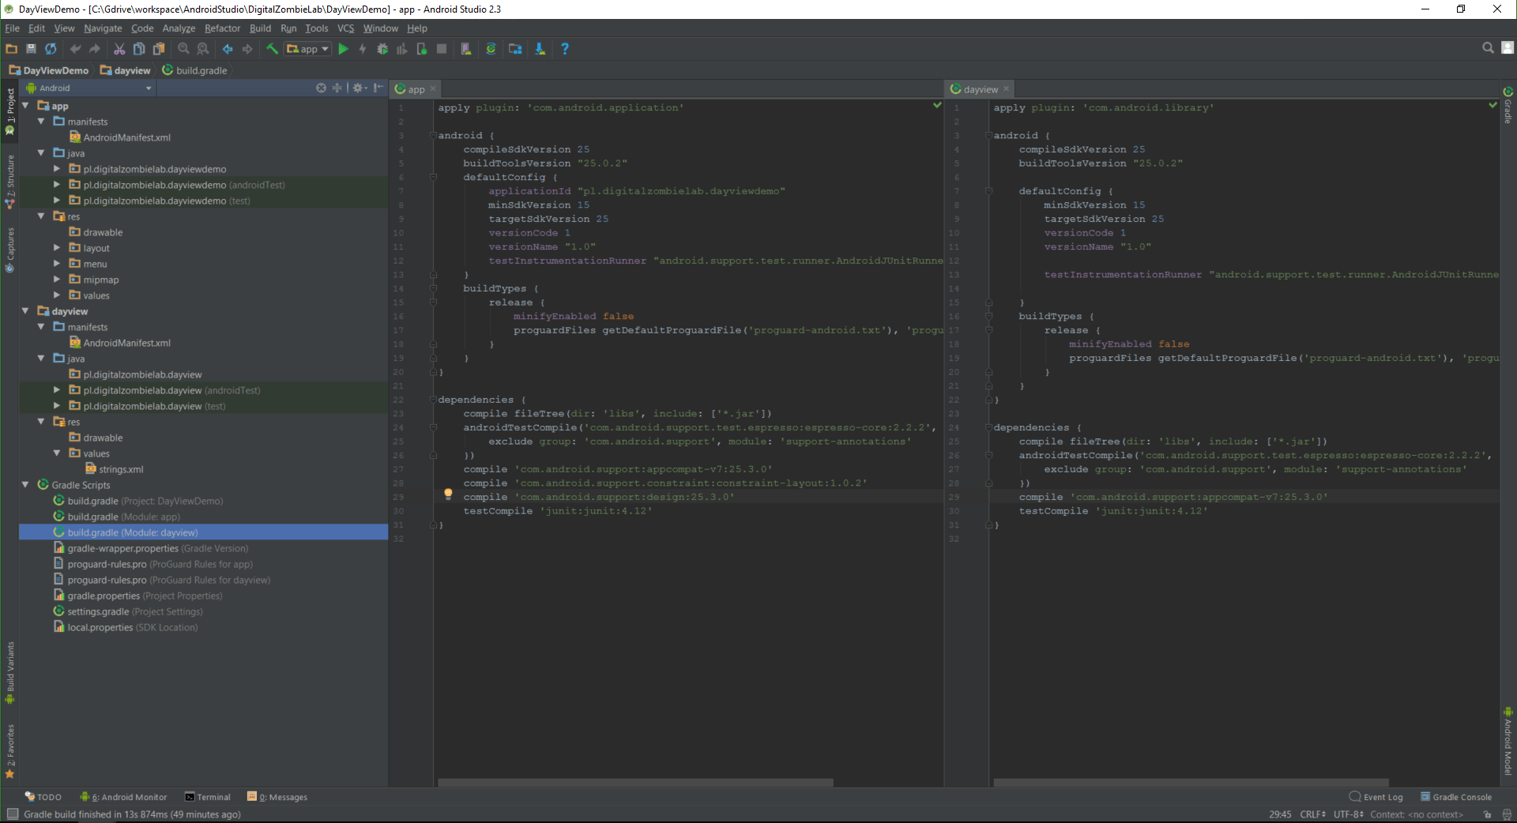Image resolution: width=1517 pixels, height=823 pixels.
Task: Open the Terminal tool window
Action: (x=208, y=797)
